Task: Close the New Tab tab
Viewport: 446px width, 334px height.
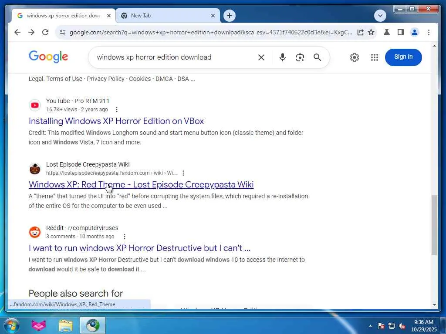Action: [213, 16]
